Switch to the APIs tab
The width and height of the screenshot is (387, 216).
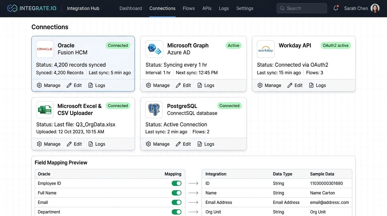(207, 8)
